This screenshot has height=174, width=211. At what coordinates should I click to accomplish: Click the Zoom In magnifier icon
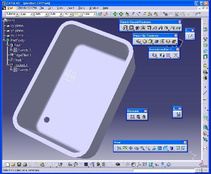[142, 148]
